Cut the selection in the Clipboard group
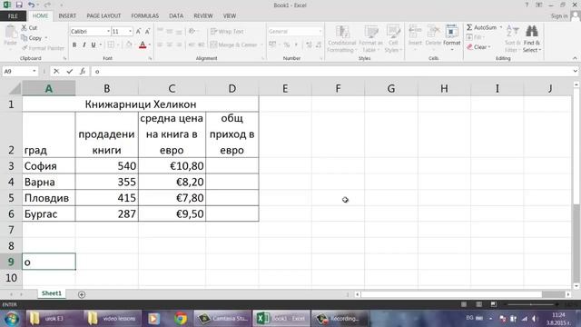The height and width of the screenshot is (327, 581). pyautogui.click(x=29, y=28)
